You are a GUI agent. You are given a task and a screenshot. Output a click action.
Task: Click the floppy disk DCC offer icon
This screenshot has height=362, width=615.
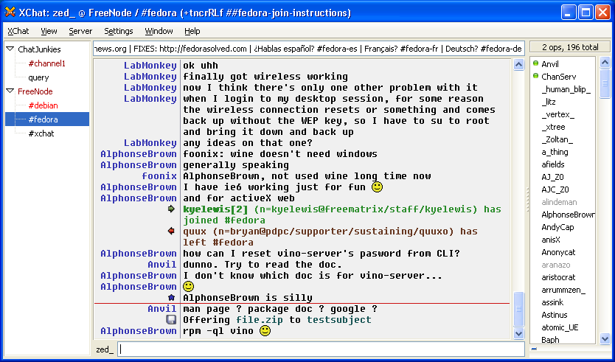point(171,320)
